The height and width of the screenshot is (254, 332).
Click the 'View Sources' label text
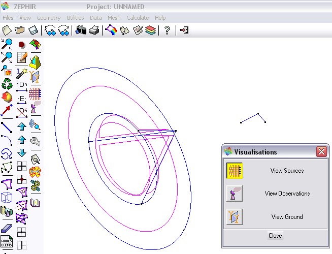click(x=287, y=171)
